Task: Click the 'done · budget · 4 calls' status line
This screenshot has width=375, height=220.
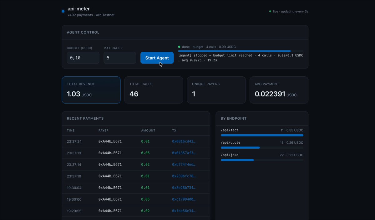Action: pos(209,47)
